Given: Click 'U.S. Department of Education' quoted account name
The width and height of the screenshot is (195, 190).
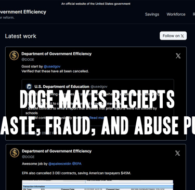Looking at the screenshot, I should [x=62, y=87].
